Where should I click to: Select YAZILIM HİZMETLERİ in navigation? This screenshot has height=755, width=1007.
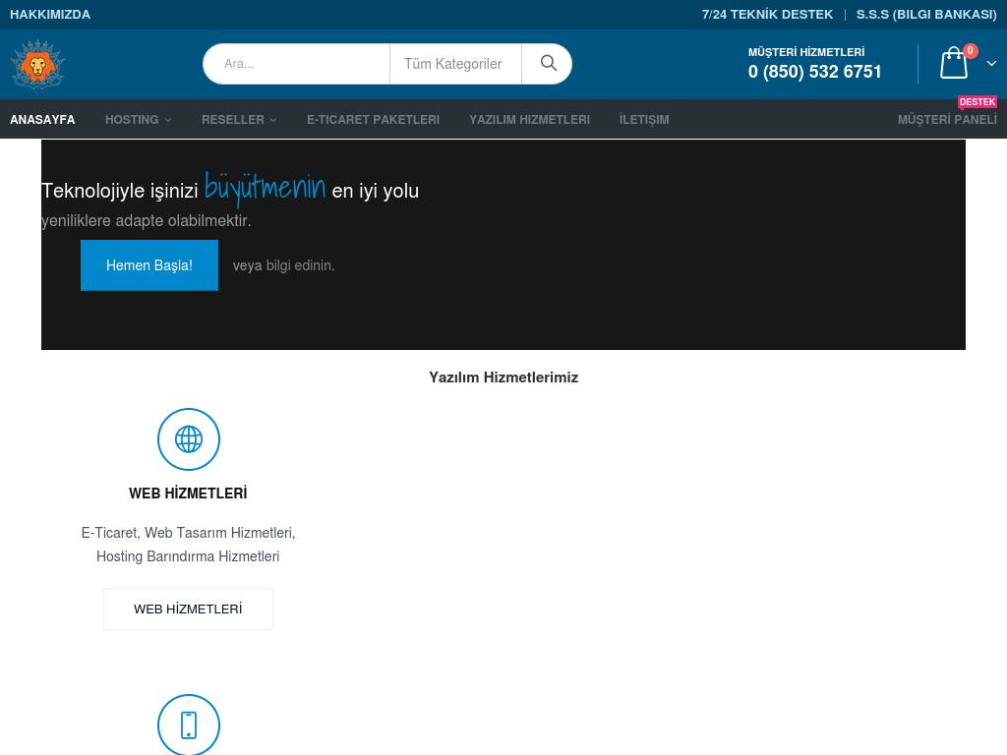pyautogui.click(x=529, y=120)
